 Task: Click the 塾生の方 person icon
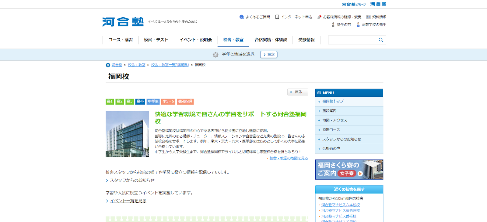(333, 25)
